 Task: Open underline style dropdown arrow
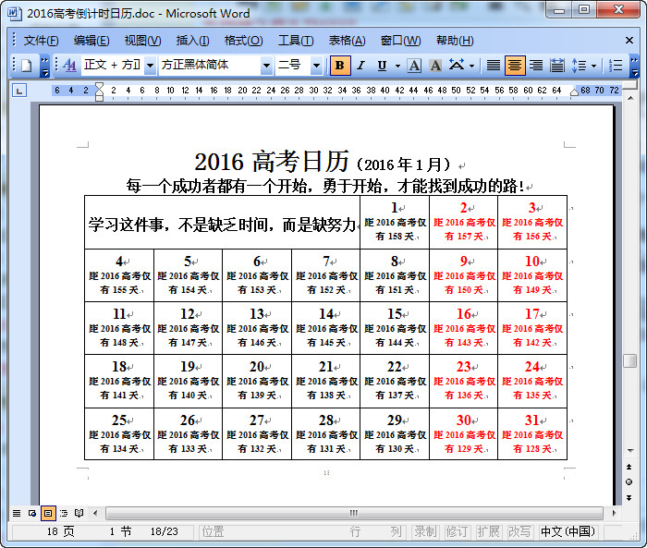click(x=397, y=66)
